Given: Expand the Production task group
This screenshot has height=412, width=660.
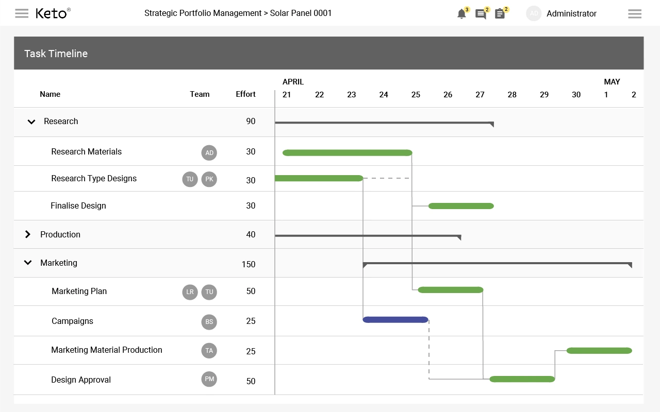Looking at the screenshot, I should [x=28, y=234].
